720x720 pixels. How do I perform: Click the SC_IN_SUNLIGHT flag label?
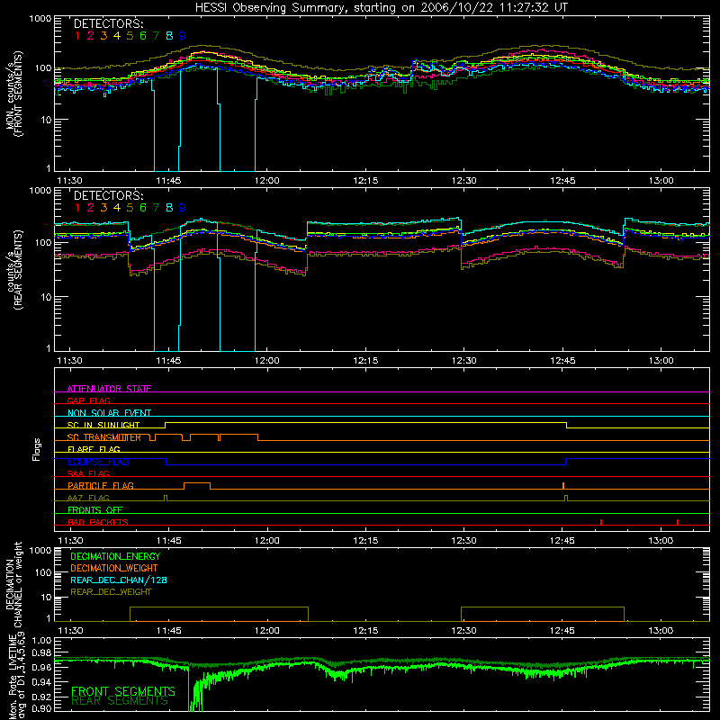point(103,425)
